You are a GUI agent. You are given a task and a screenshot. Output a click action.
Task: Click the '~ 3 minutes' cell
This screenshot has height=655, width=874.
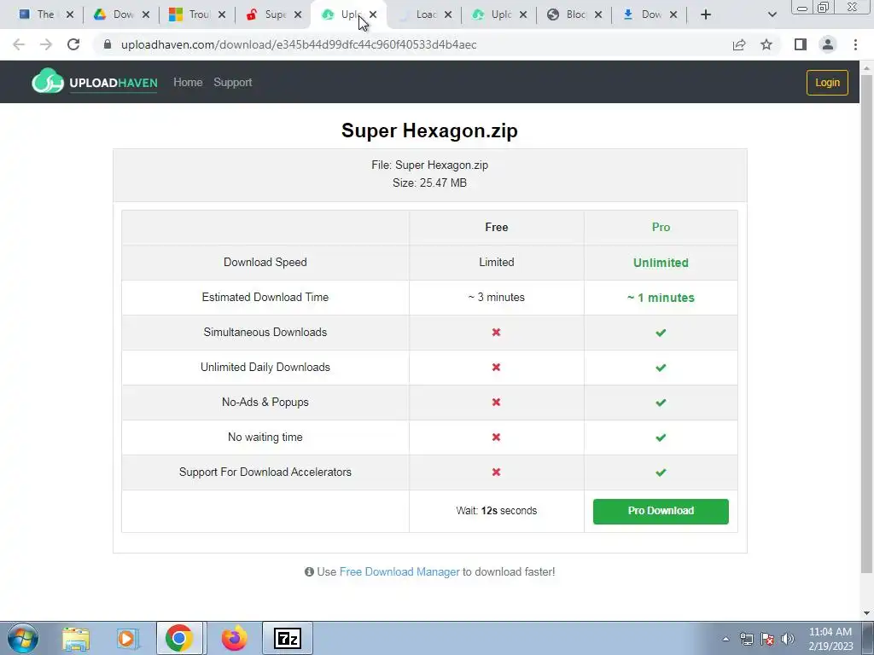pos(496,298)
